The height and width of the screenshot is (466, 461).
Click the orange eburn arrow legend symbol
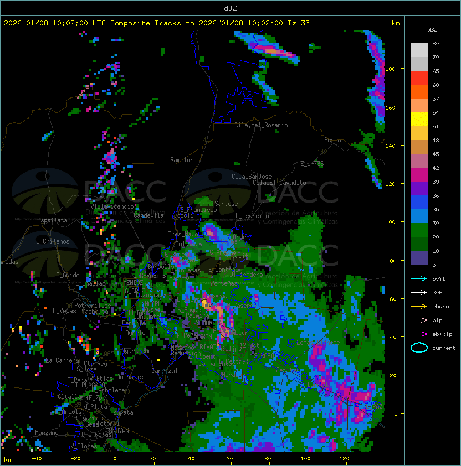[419, 307]
